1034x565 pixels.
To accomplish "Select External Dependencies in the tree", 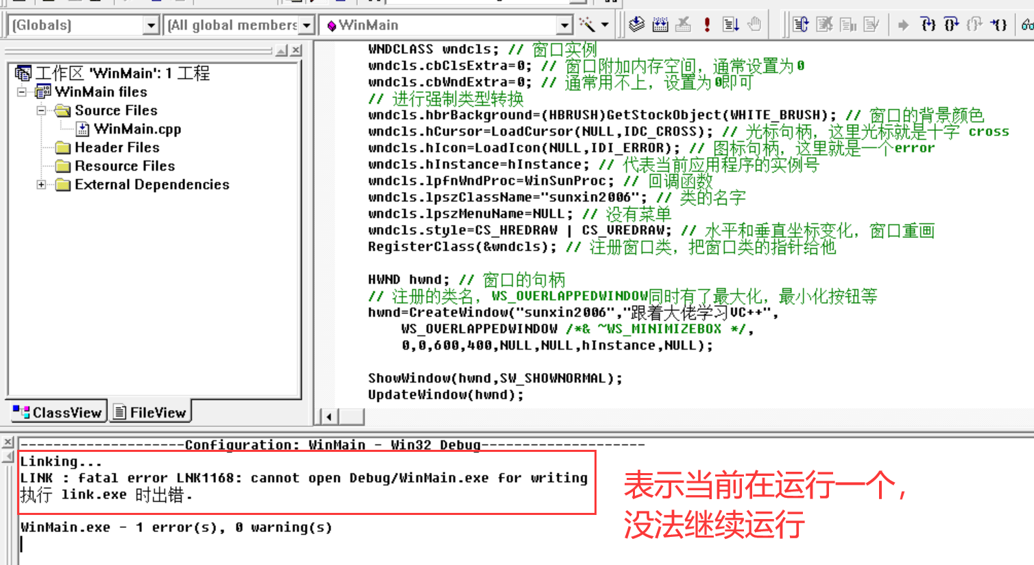I will 152,184.
